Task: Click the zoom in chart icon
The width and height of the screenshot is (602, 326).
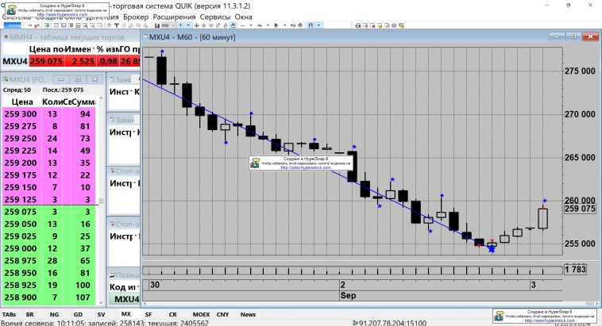Action: (204, 25)
